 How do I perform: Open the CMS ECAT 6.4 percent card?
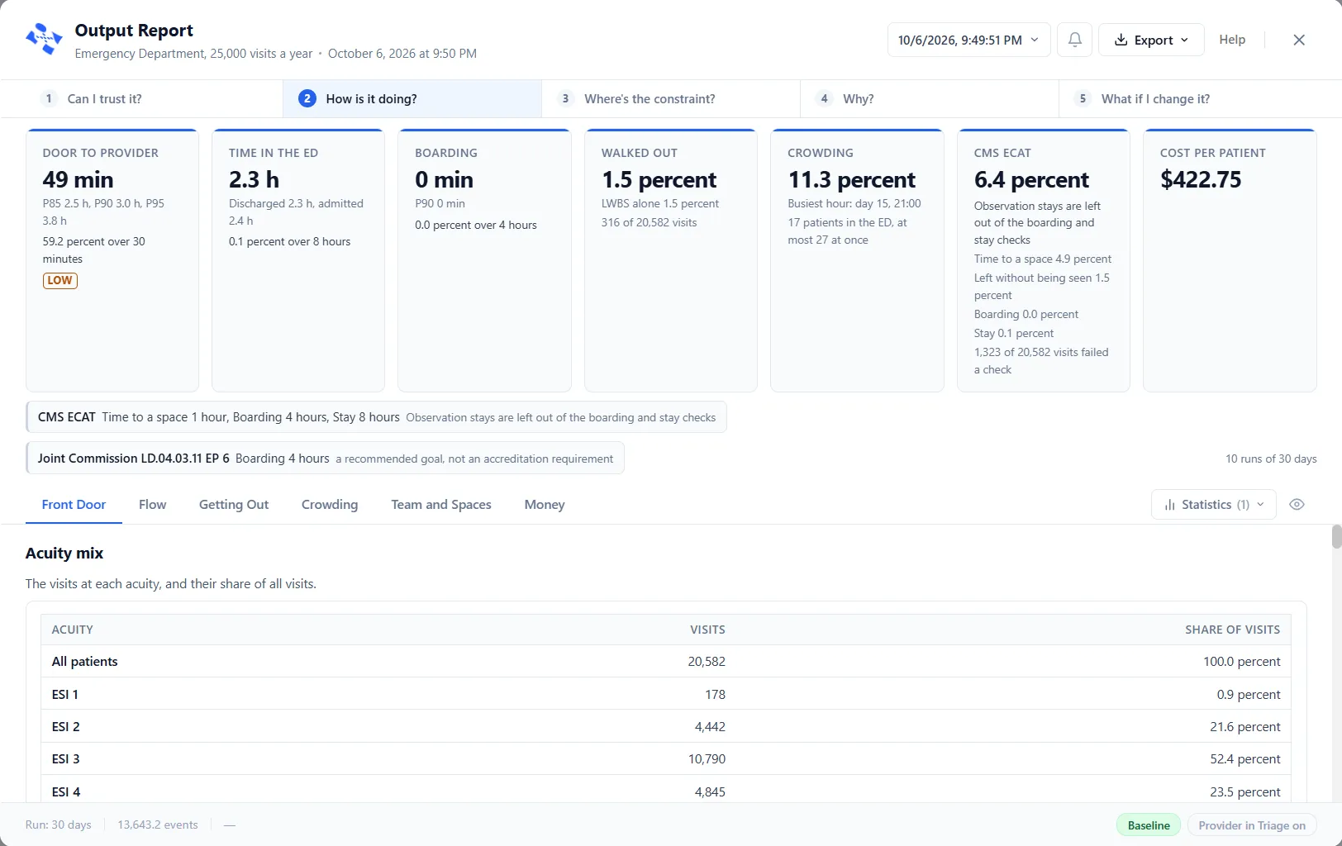point(1044,260)
